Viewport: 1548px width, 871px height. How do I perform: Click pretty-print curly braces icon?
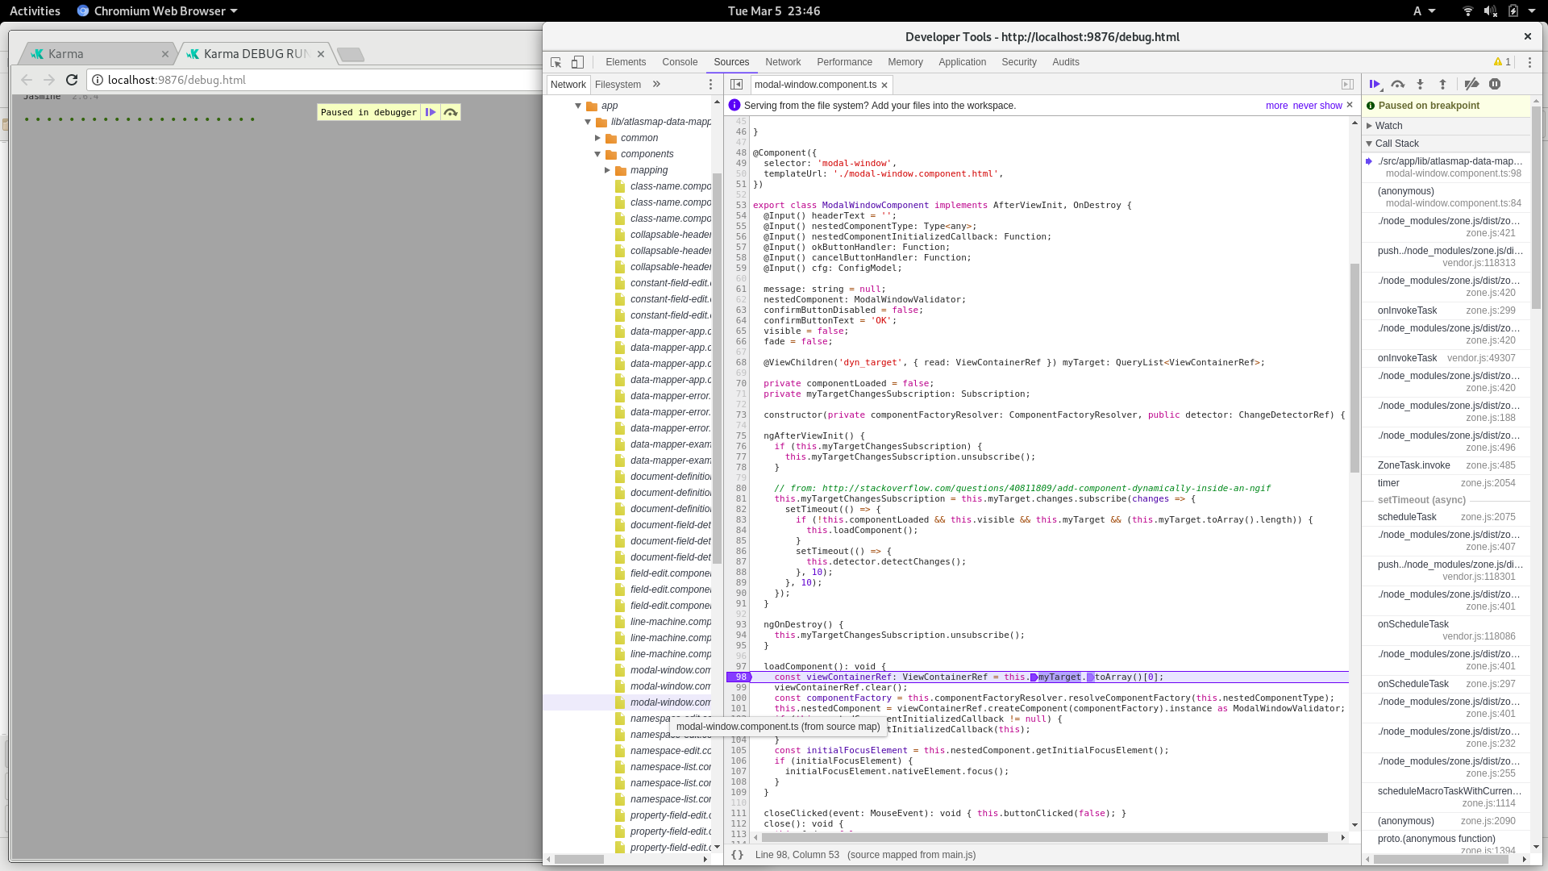(x=737, y=855)
